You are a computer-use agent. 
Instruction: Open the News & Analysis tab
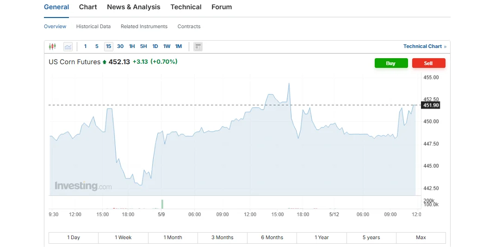(x=133, y=7)
